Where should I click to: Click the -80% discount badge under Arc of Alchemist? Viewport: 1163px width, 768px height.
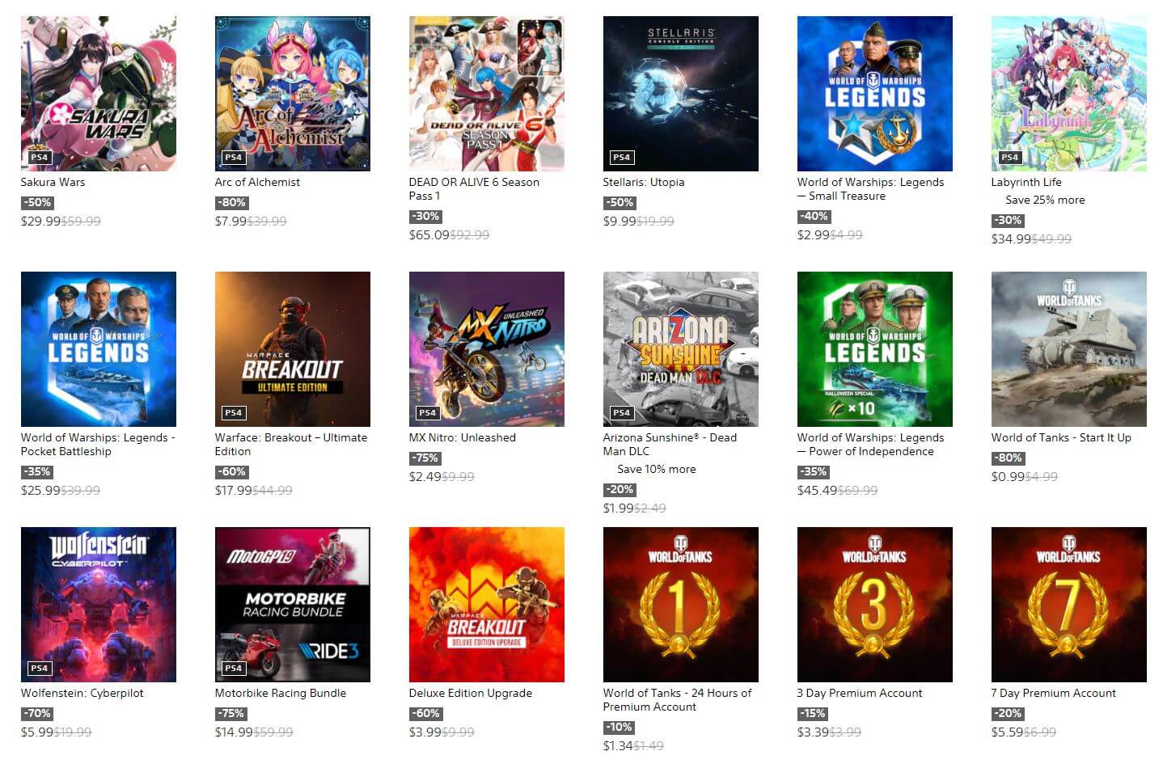point(230,203)
